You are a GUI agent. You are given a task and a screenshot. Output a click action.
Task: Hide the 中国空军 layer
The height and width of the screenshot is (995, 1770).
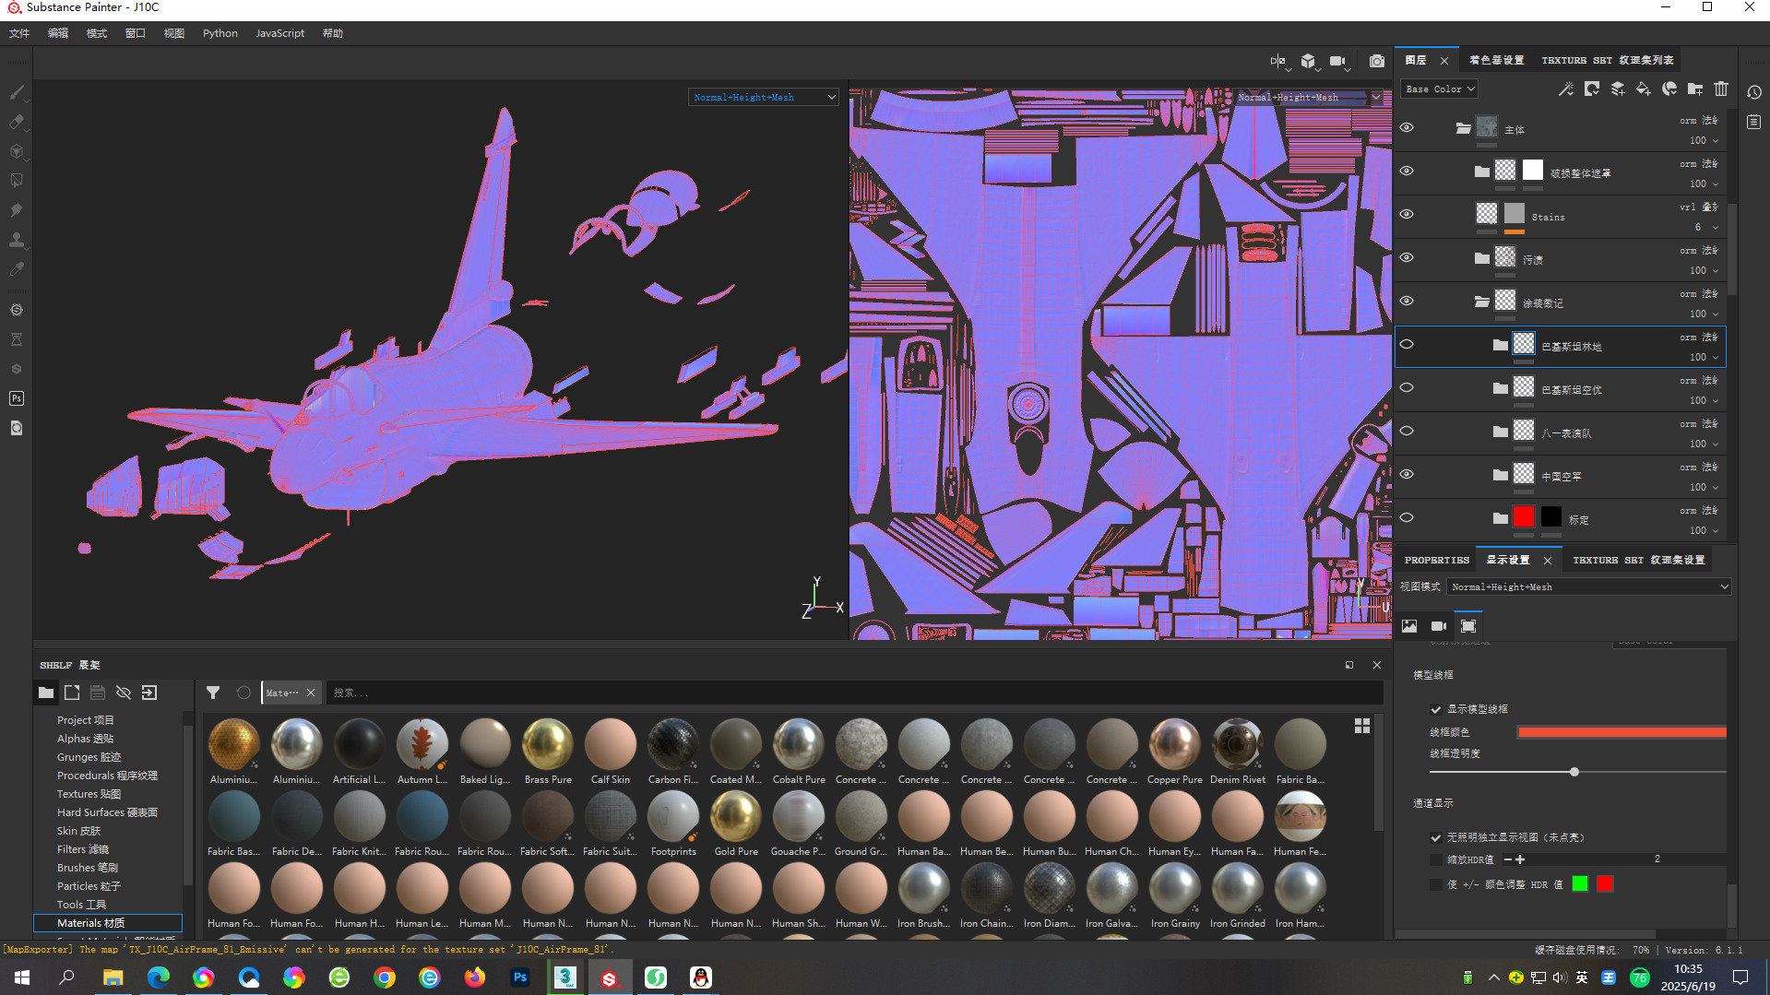coord(1407,475)
